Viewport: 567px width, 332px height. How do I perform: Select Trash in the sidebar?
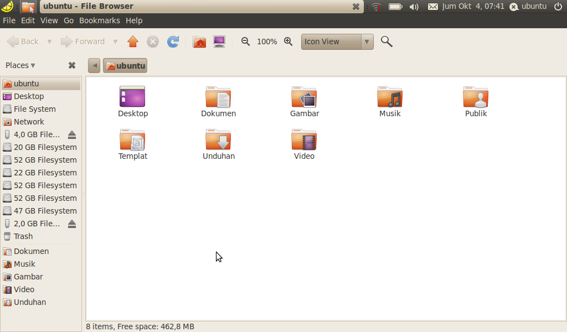pyautogui.click(x=41, y=236)
